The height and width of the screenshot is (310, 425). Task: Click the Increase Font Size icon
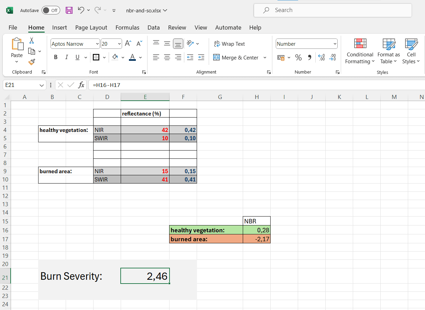(128, 44)
